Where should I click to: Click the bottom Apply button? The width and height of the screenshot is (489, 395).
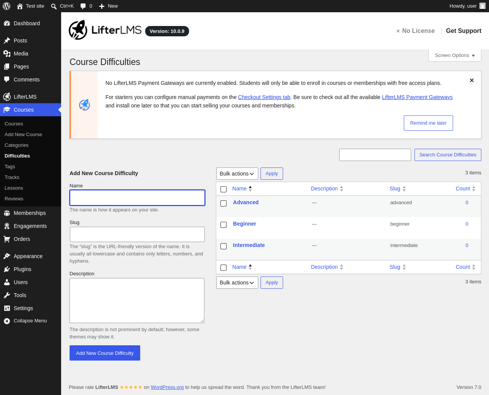[x=272, y=283]
